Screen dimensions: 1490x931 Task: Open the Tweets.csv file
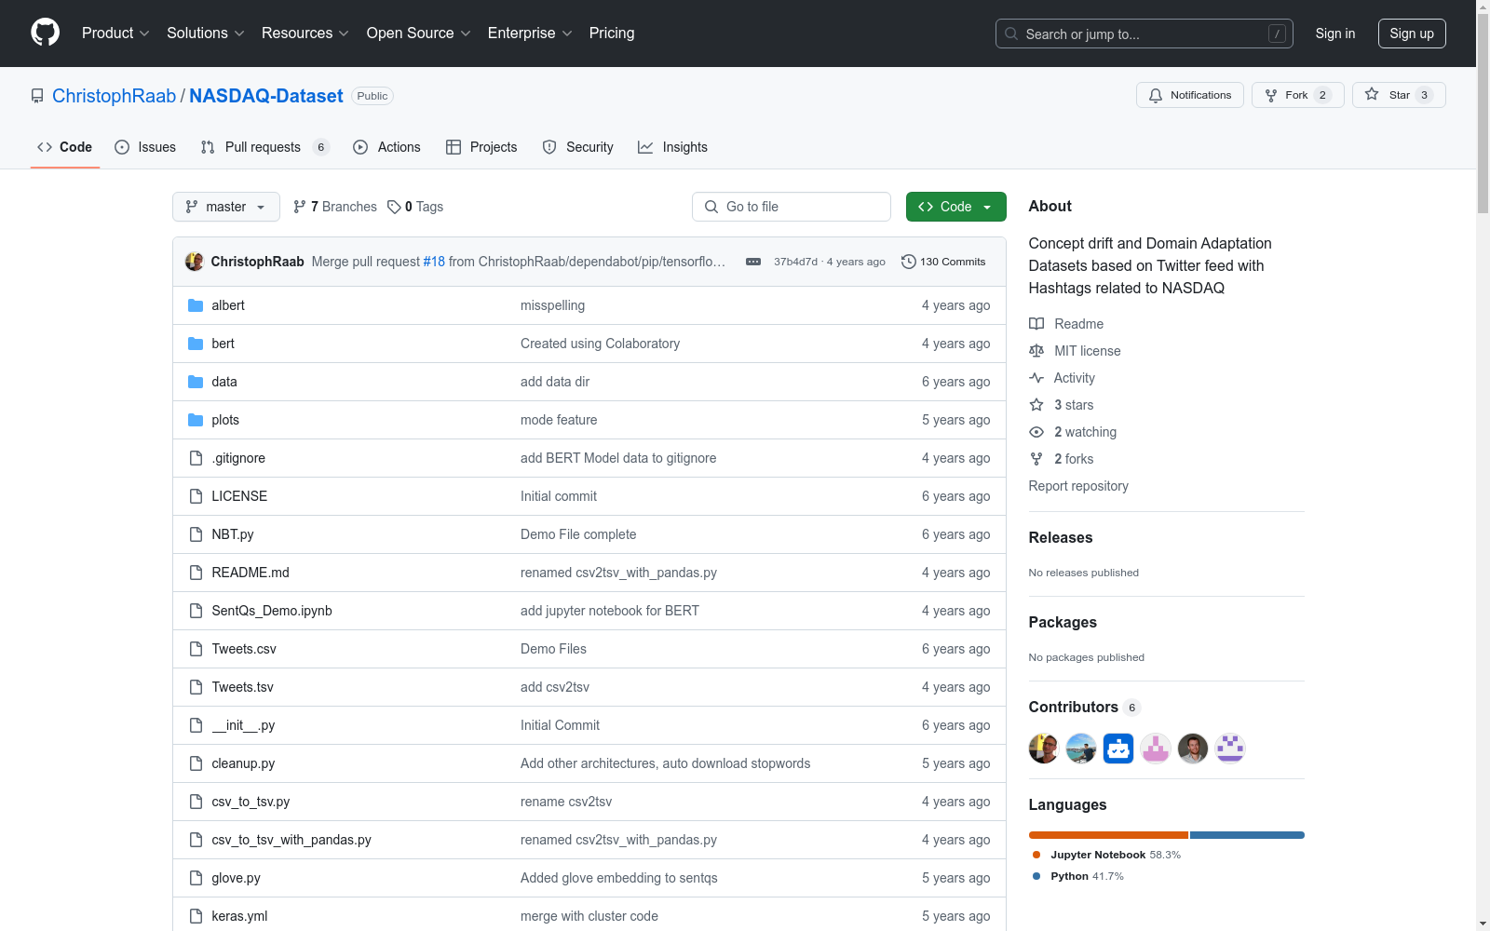pyautogui.click(x=244, y=649)
